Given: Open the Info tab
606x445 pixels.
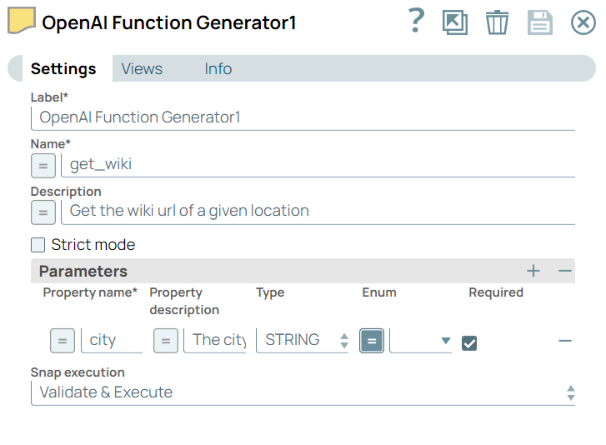Looking at the screenshot, I should click(x=218, y=69).
